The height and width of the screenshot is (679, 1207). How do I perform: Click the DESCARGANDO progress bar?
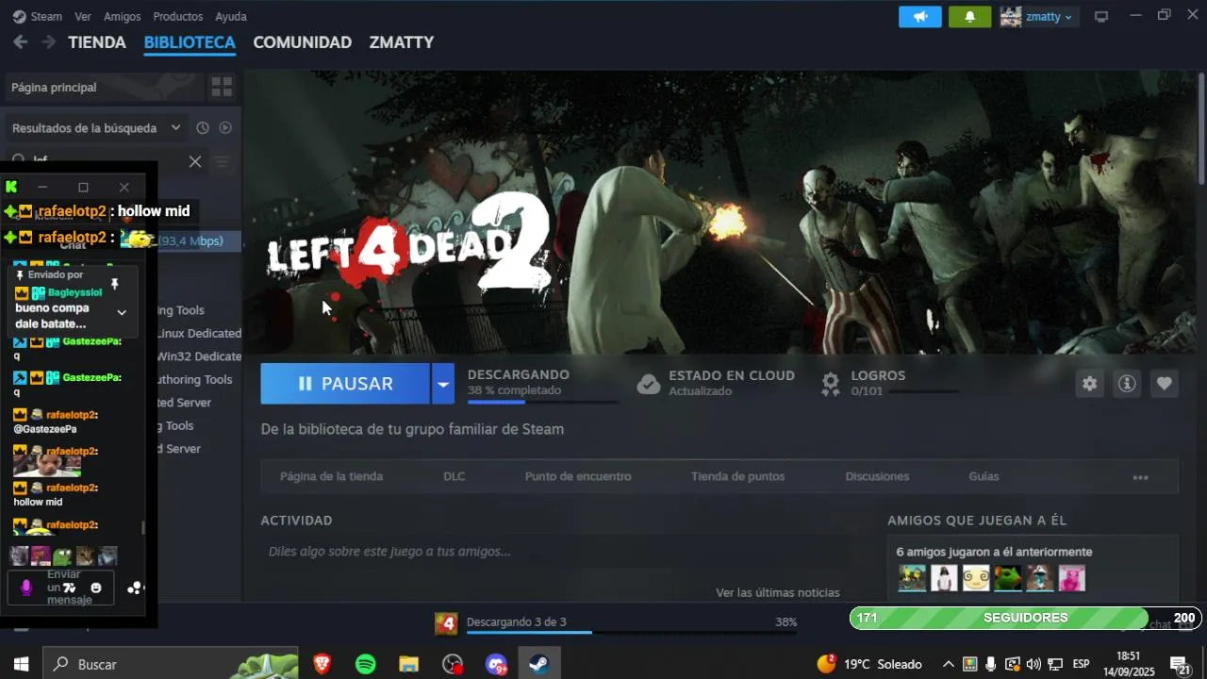point(543,403)
